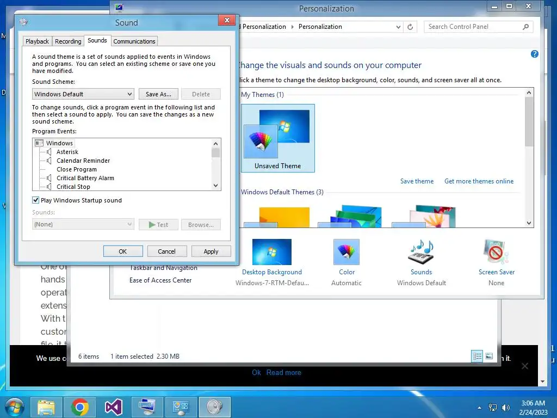
Task: Dismiss the cookie banner X icon
Action: click(x=525, y=366)
